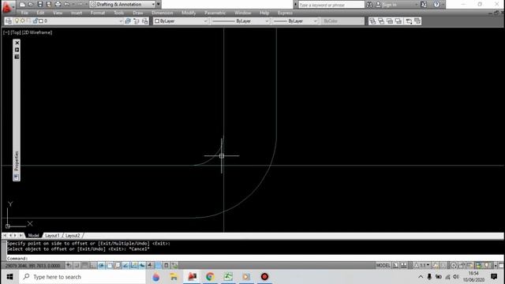Image resolution: width=505 pixels, height=284 pixels.
Task: Click the MODEL space button in status bar
Action: (383, 266)
